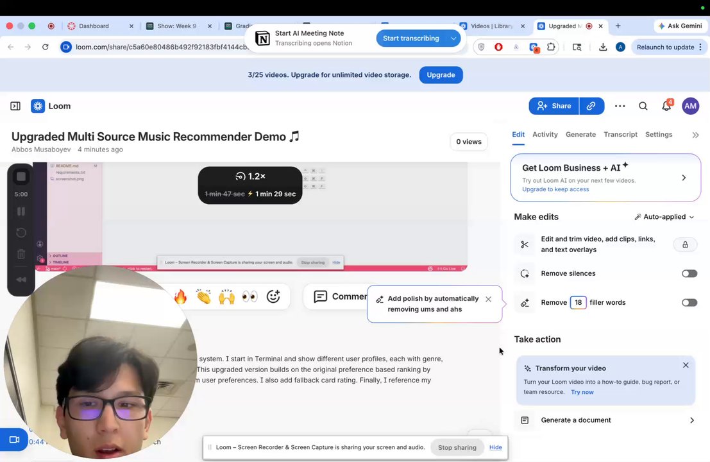Close the Transform your video card
The width and height of the screenshot is (710, 462).
tap(686, 365)
